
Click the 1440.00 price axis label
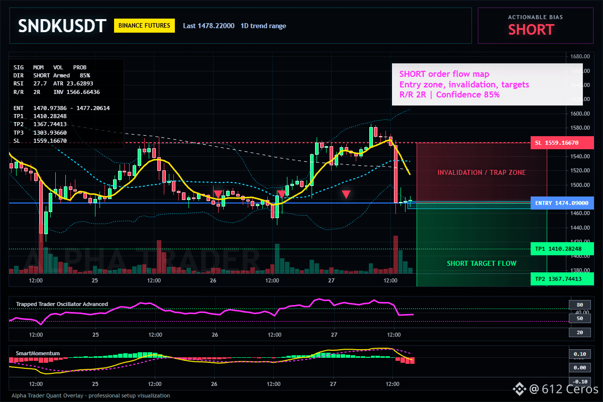coord(579,228)
